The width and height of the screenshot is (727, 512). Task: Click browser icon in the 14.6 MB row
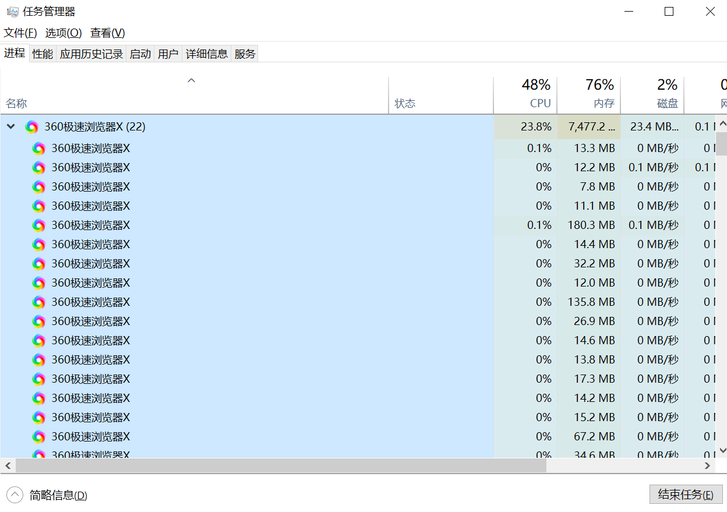(x=39, y=341)
